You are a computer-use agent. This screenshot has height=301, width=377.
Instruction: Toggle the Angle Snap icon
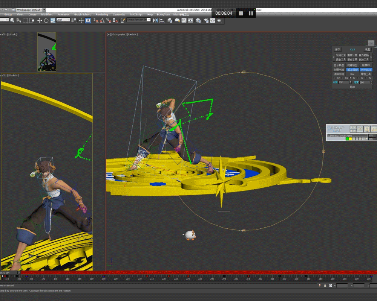click(103, 20)
